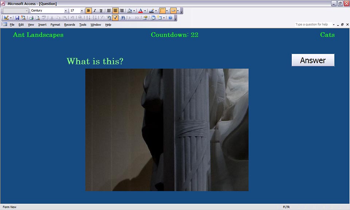
Task: Open Fill/Back Color dropdown arrow
Action: pyautogui.click(x=134, y=11)
